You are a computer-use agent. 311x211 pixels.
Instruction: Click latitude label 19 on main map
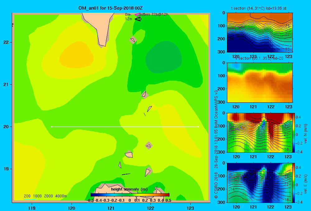tap(6, 169)
